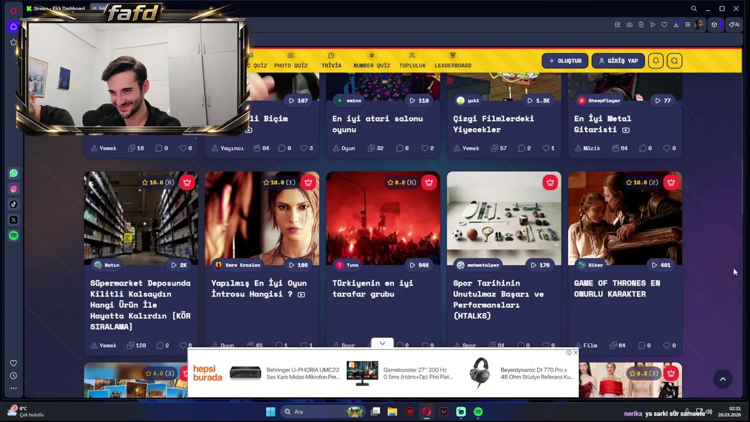Open the sidebar heart (pinboards) icon
The height and width of the screenshot is (422, 750).
coord(13,363)
